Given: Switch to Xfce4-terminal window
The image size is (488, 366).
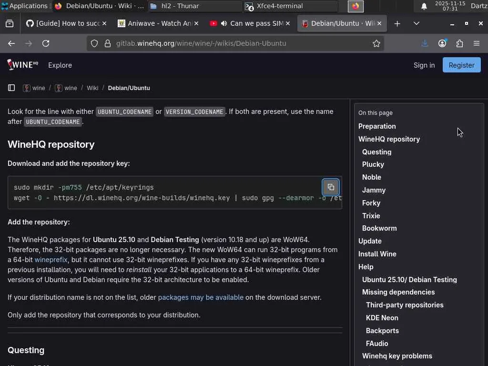Looking at the screenshot, I should [291, 6].
